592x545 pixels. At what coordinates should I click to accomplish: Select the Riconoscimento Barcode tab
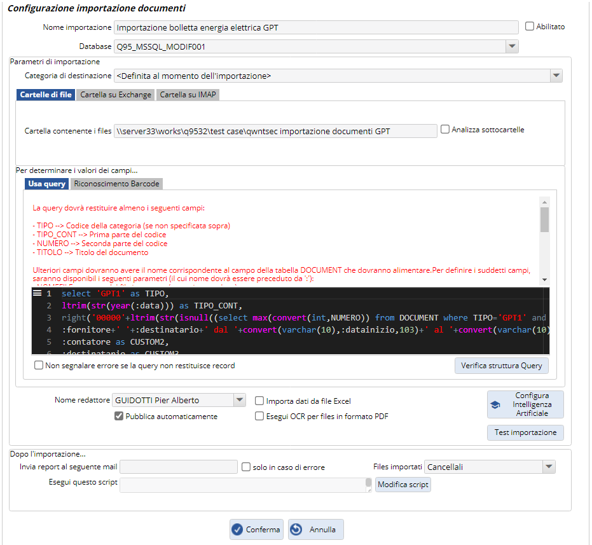116,184
